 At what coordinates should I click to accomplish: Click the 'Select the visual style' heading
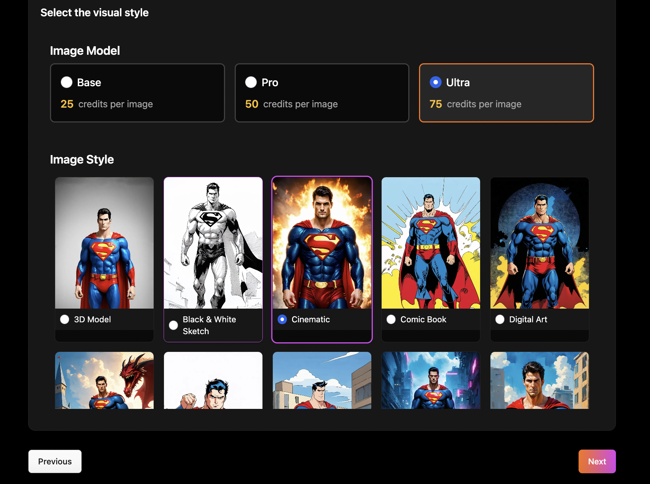coord(94,13)
